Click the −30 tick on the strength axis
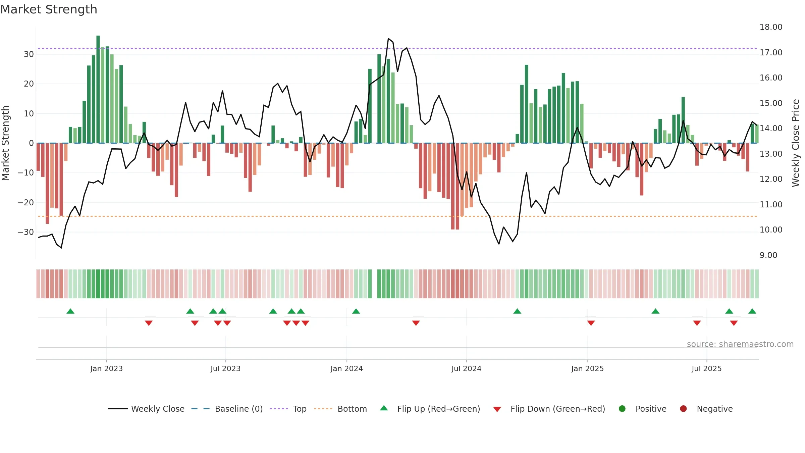This screenshot has height=453, width=805. click(x=26, y=232)
